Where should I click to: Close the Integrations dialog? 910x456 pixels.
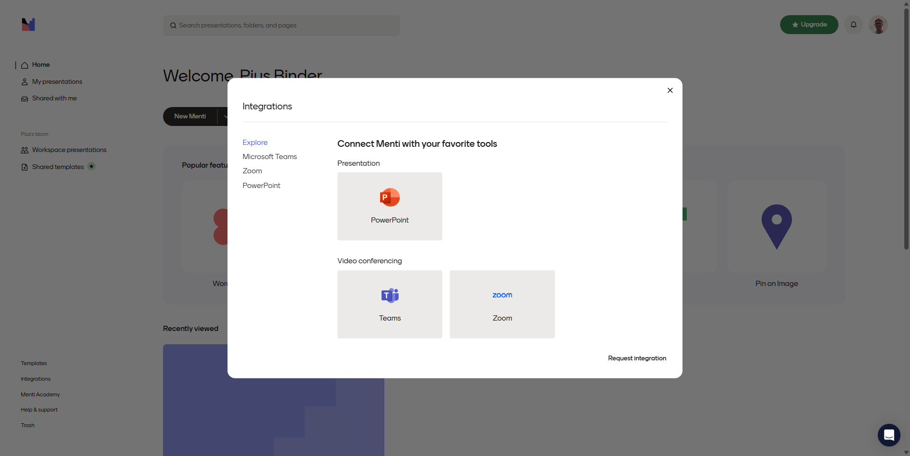coord(670,90)
